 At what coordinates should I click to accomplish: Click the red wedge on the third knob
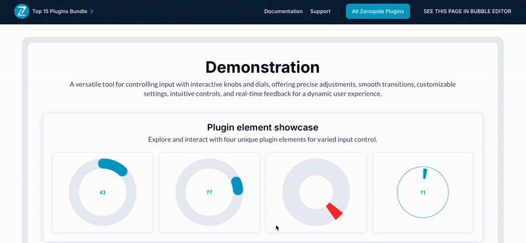[335, 211]
